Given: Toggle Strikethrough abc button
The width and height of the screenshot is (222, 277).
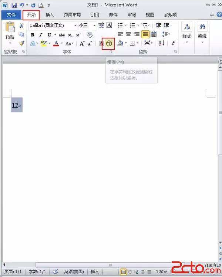Looking at the screenshot, I should 62,35.
